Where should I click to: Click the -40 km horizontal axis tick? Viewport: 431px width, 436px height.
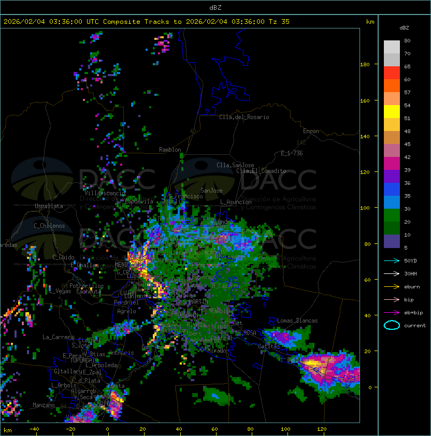click(x=34, y=429)
